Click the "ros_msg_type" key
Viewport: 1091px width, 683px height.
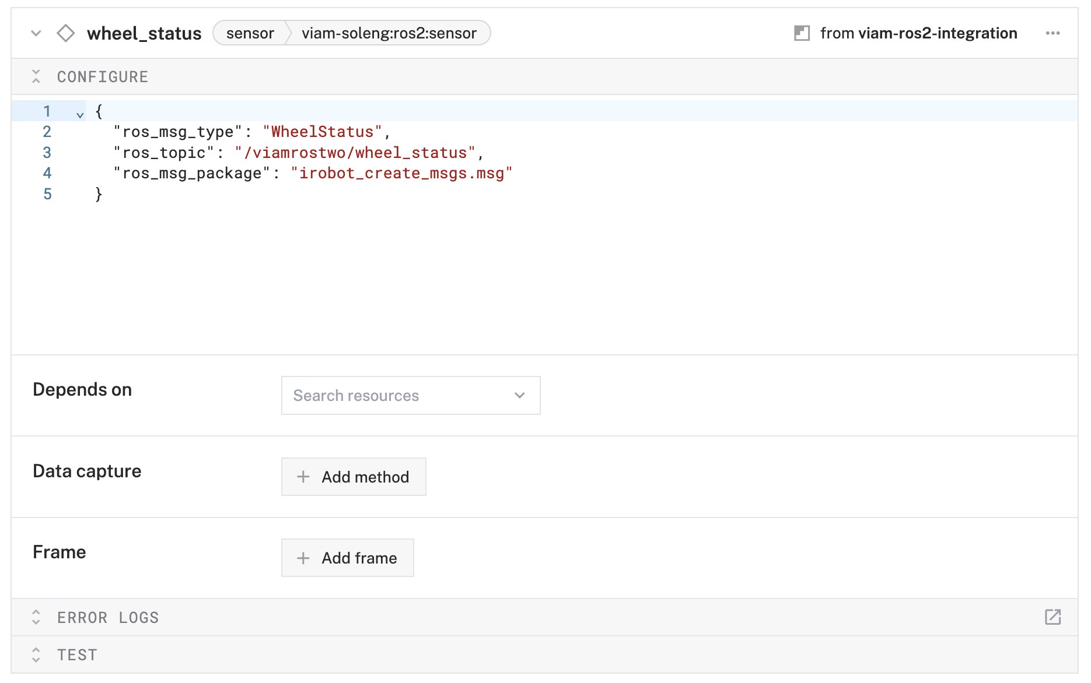coord(177,132)
